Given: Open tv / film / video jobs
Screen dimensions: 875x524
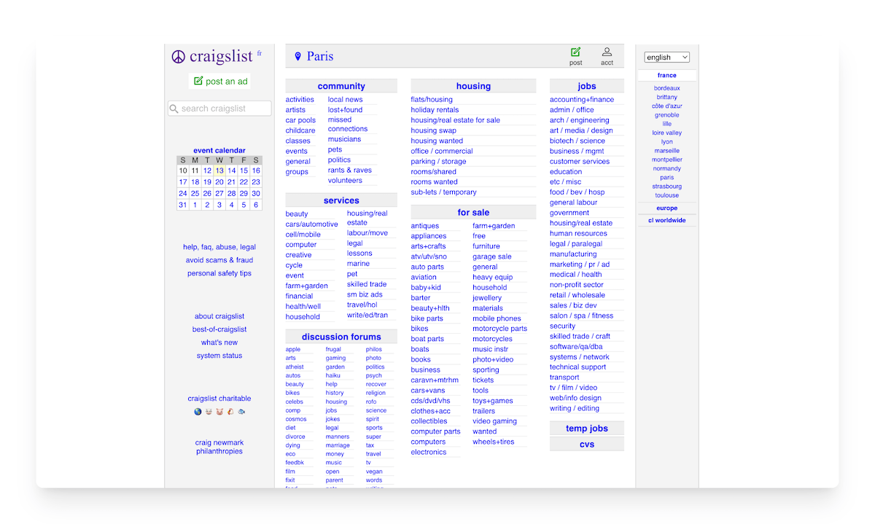Looking at the screenshot, I should pyautogui.click(x=573, y=388).
